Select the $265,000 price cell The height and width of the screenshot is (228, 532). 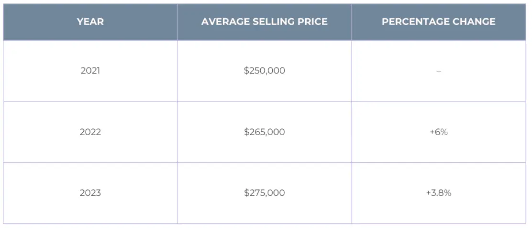(x=264, y=132)
